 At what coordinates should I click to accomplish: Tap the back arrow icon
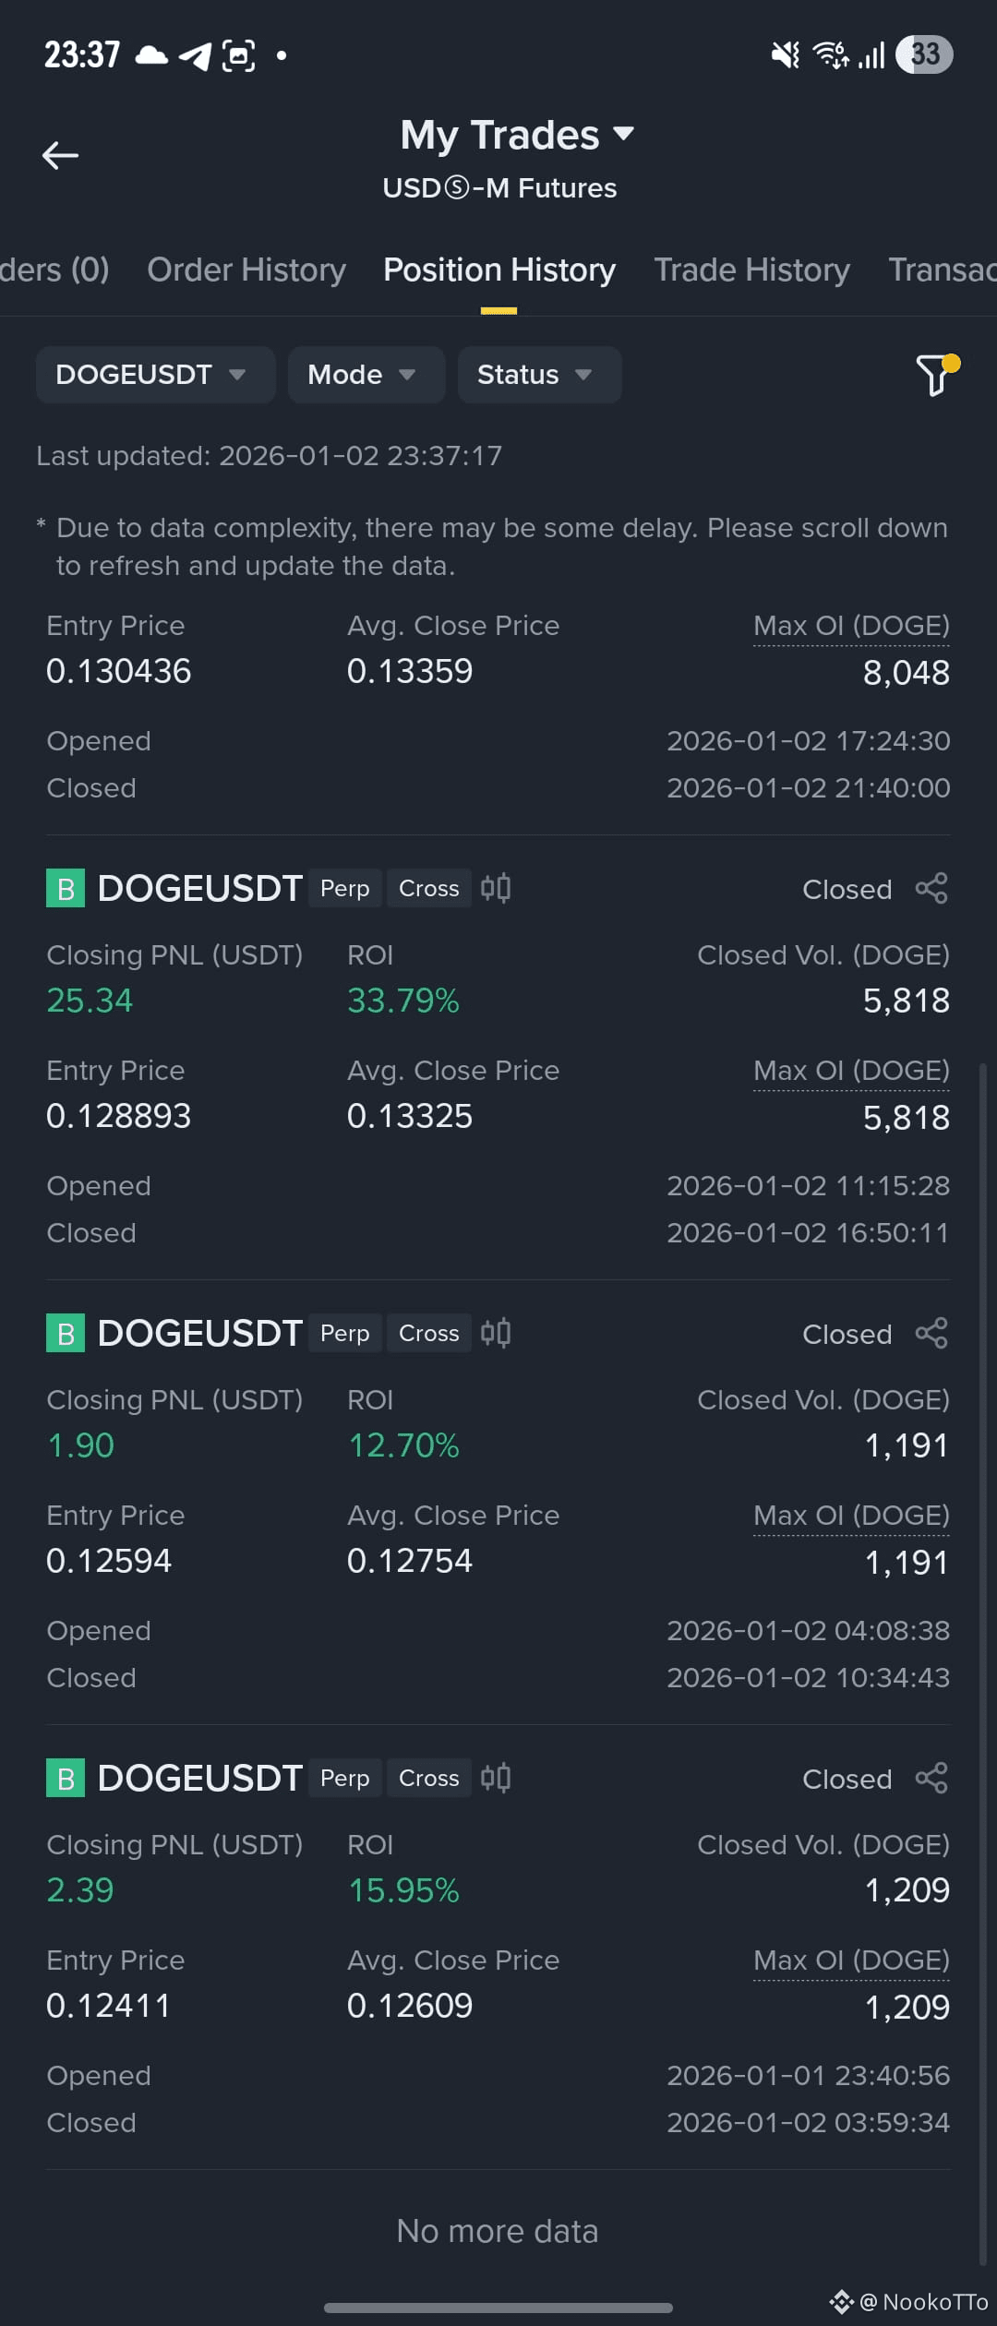pyautogui.click(x=61, y=155)
